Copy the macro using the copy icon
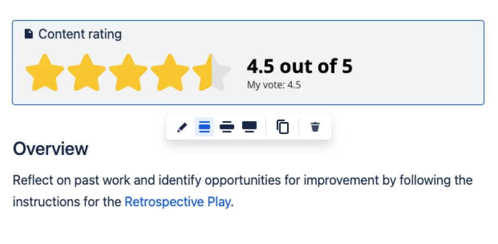 (282, 127)
